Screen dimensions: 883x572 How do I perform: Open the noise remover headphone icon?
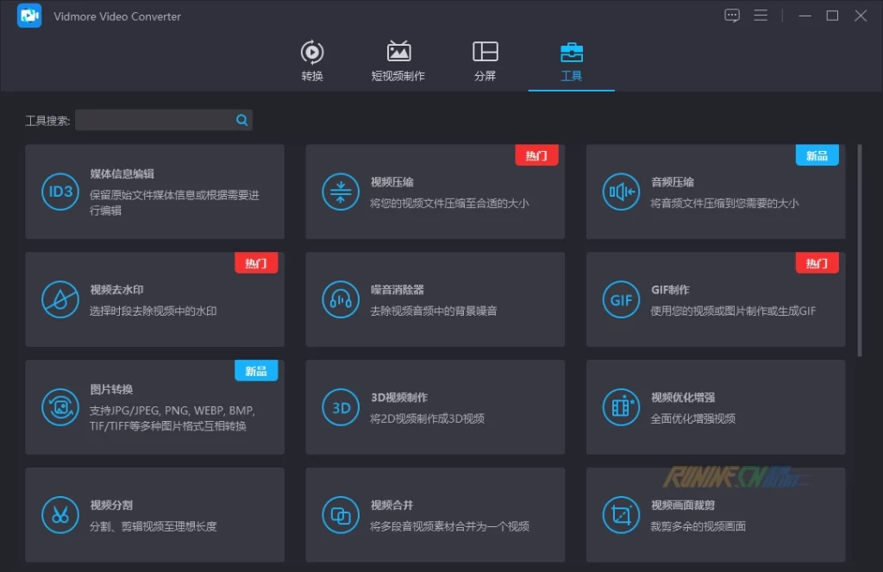[341, 299]
